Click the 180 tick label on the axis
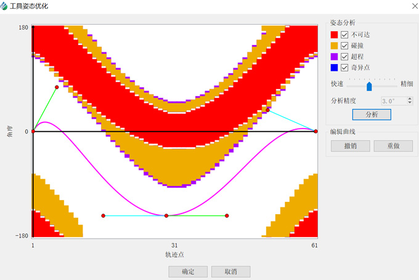Image resolution: width=419 pixels, height=280 pixels. [23, 28]
